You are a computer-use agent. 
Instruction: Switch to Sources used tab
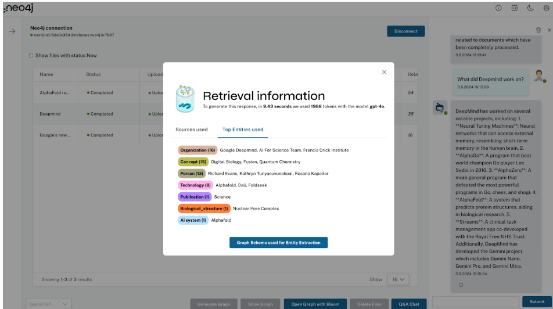click(x=192, y=130)
